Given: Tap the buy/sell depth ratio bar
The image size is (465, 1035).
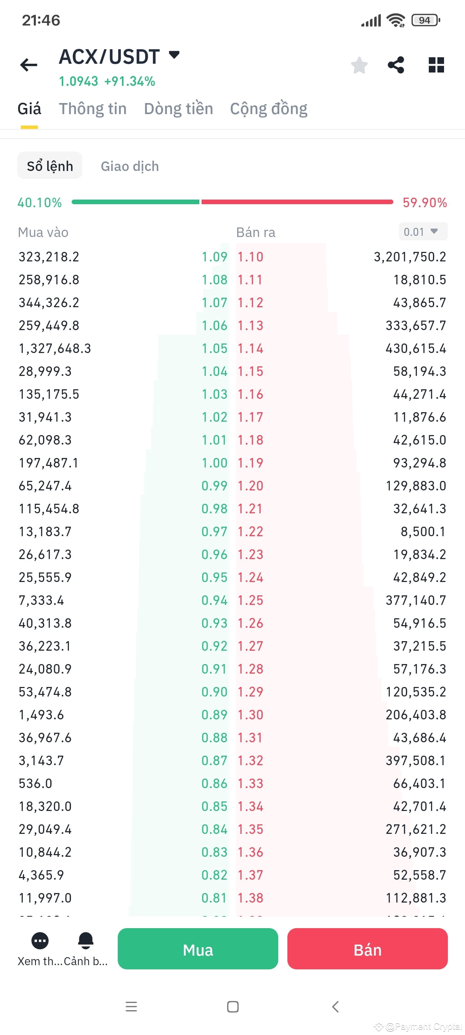Looking at the screenshot, I should point(232,202).
